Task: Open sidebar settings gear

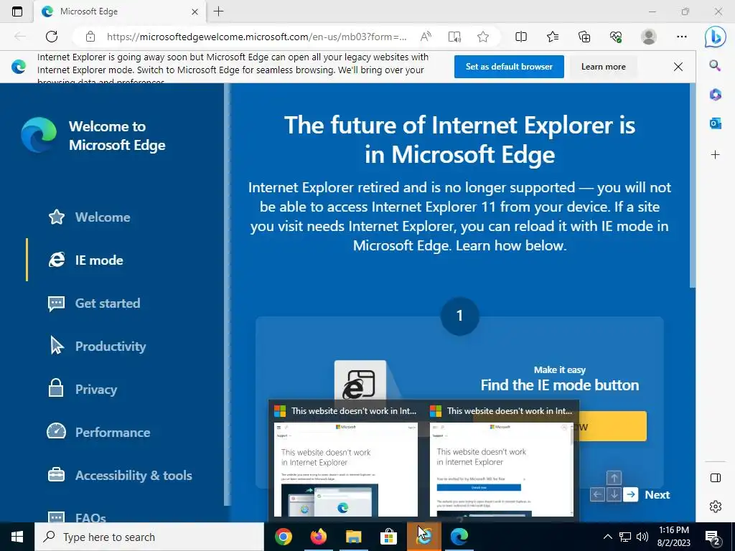Action: point(716,507)
